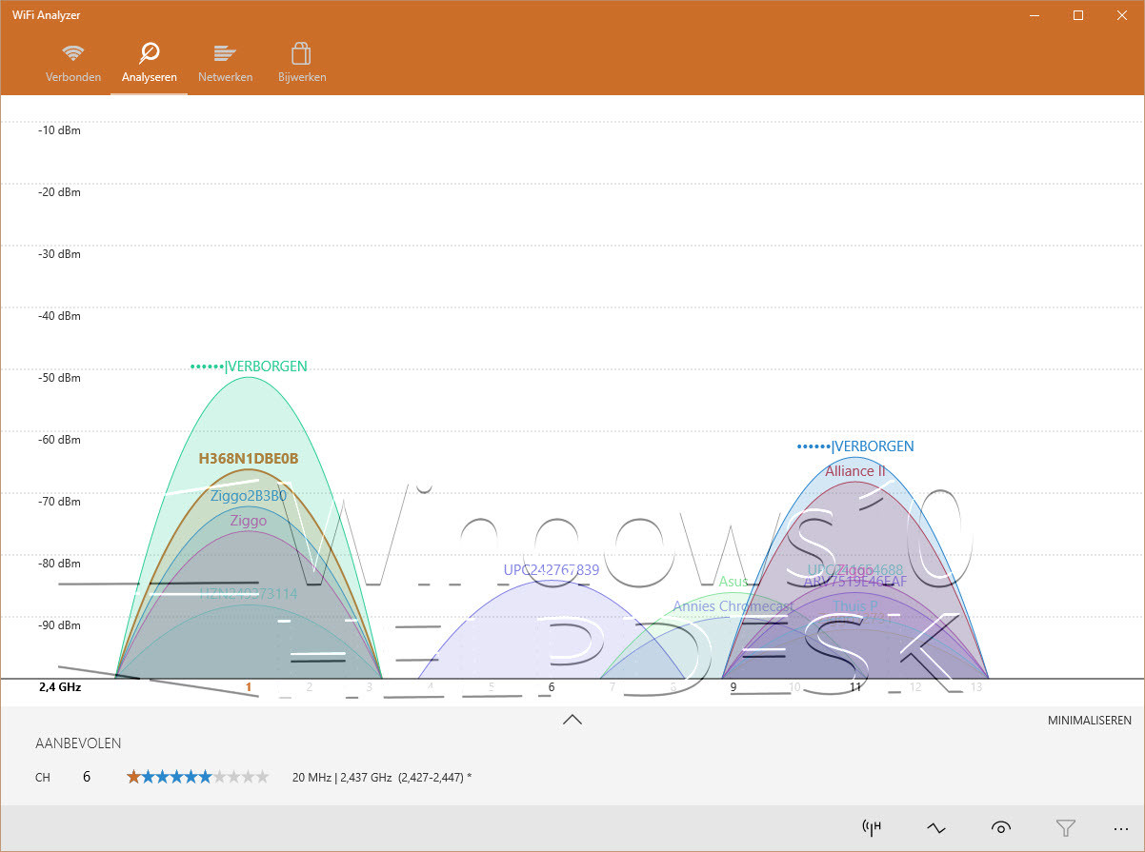Open the Verbonden tab
Screen dimensions: 1145x852
[73, 63]
